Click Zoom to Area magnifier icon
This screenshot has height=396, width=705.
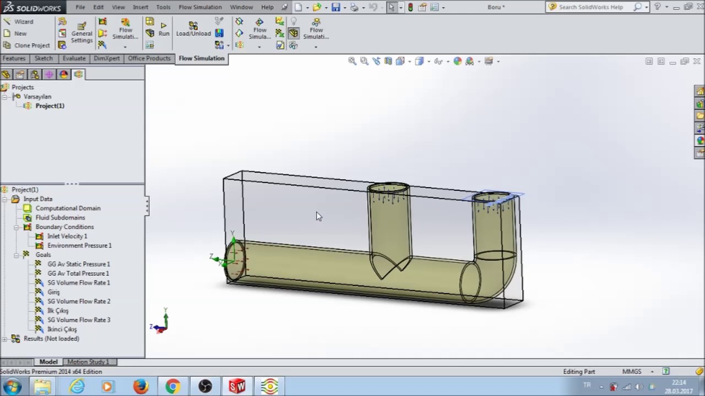pos(364,61)
